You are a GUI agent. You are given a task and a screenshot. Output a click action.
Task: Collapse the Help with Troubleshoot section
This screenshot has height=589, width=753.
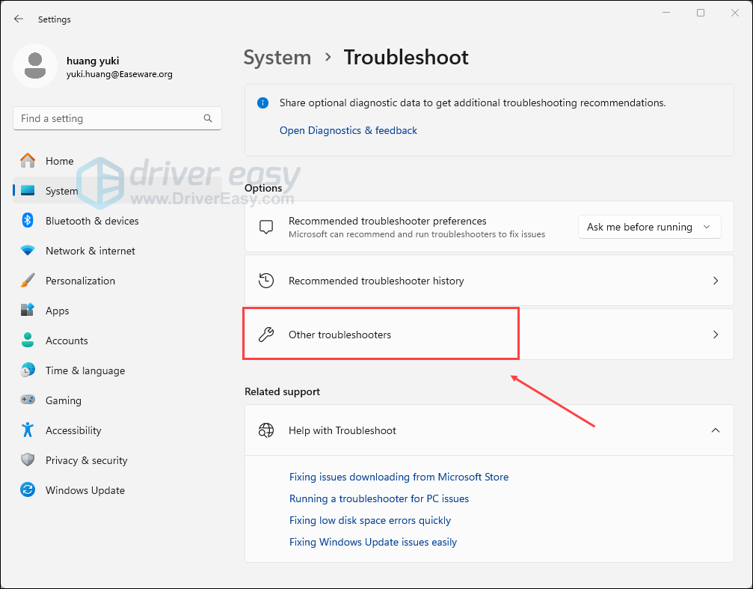coord(715,430)
